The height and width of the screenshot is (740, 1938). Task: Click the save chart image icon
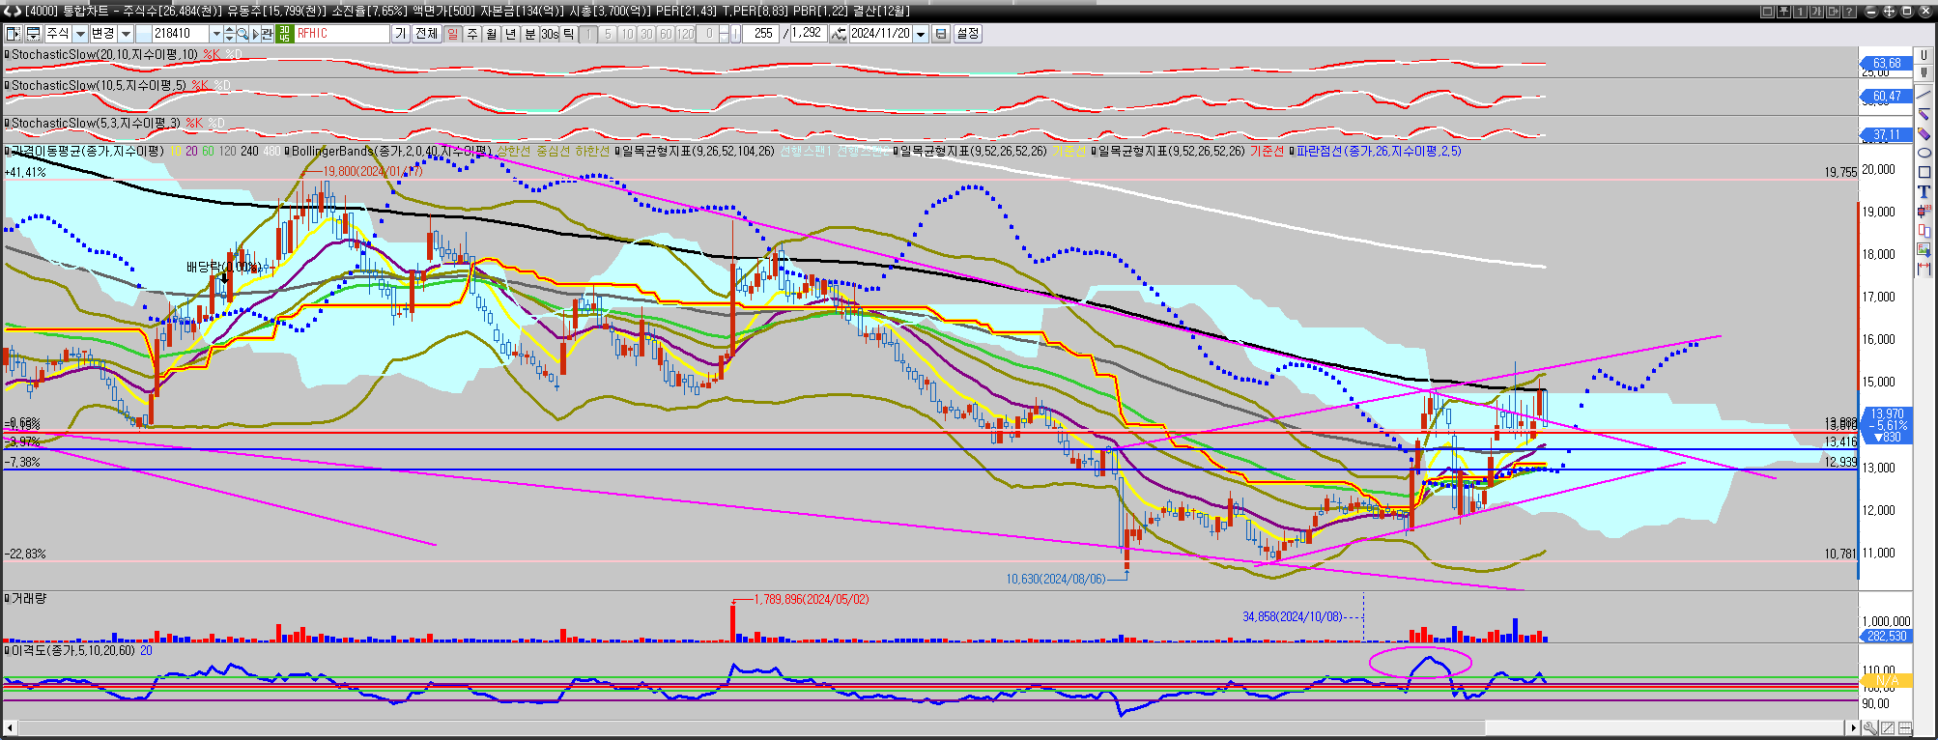pos(1924,249)
